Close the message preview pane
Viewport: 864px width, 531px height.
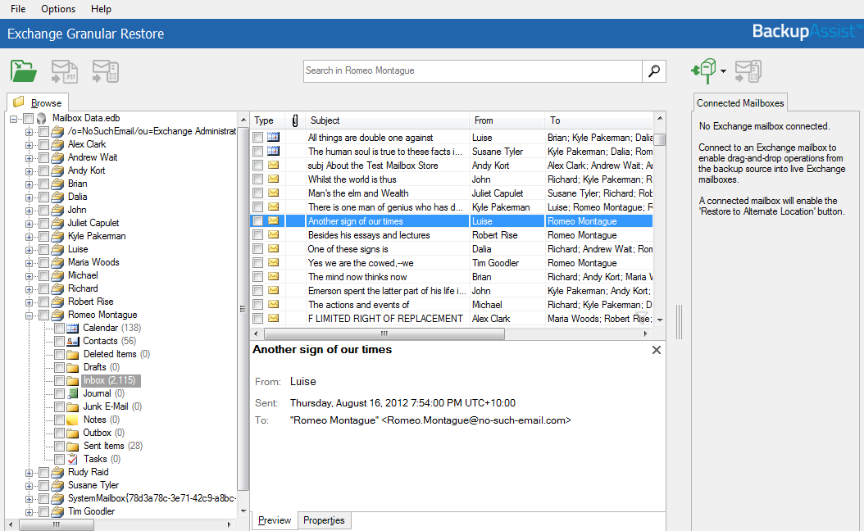[x=657, y=350]
